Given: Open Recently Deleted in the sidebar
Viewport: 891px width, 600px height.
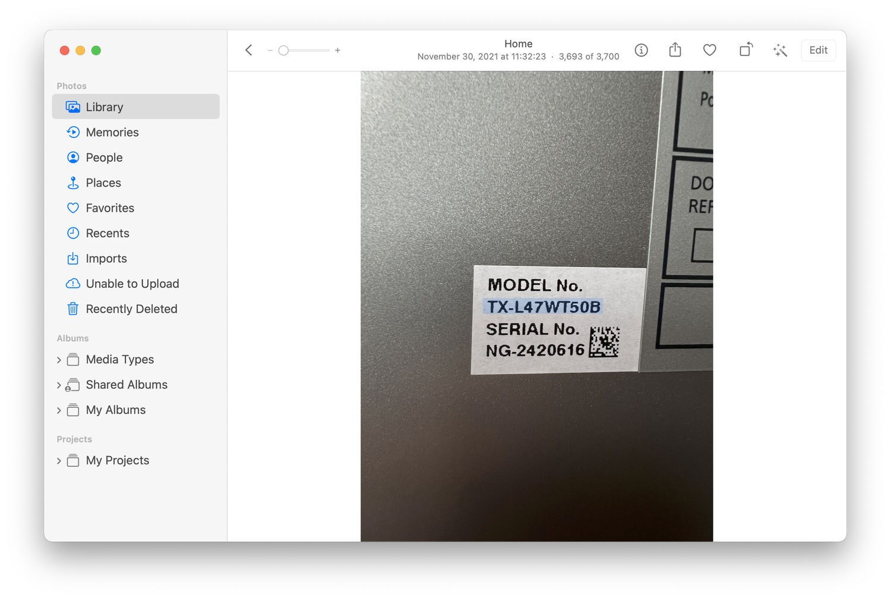Looking at the screenshot, I should (131, 309).
